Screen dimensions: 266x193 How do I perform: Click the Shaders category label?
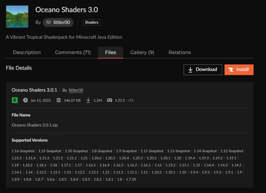(91, 22)
